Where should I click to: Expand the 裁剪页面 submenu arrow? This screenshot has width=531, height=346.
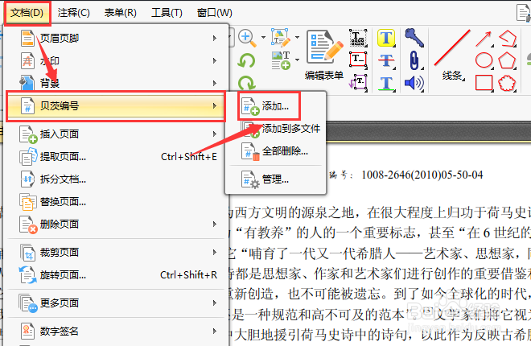[x=214, y=252]
